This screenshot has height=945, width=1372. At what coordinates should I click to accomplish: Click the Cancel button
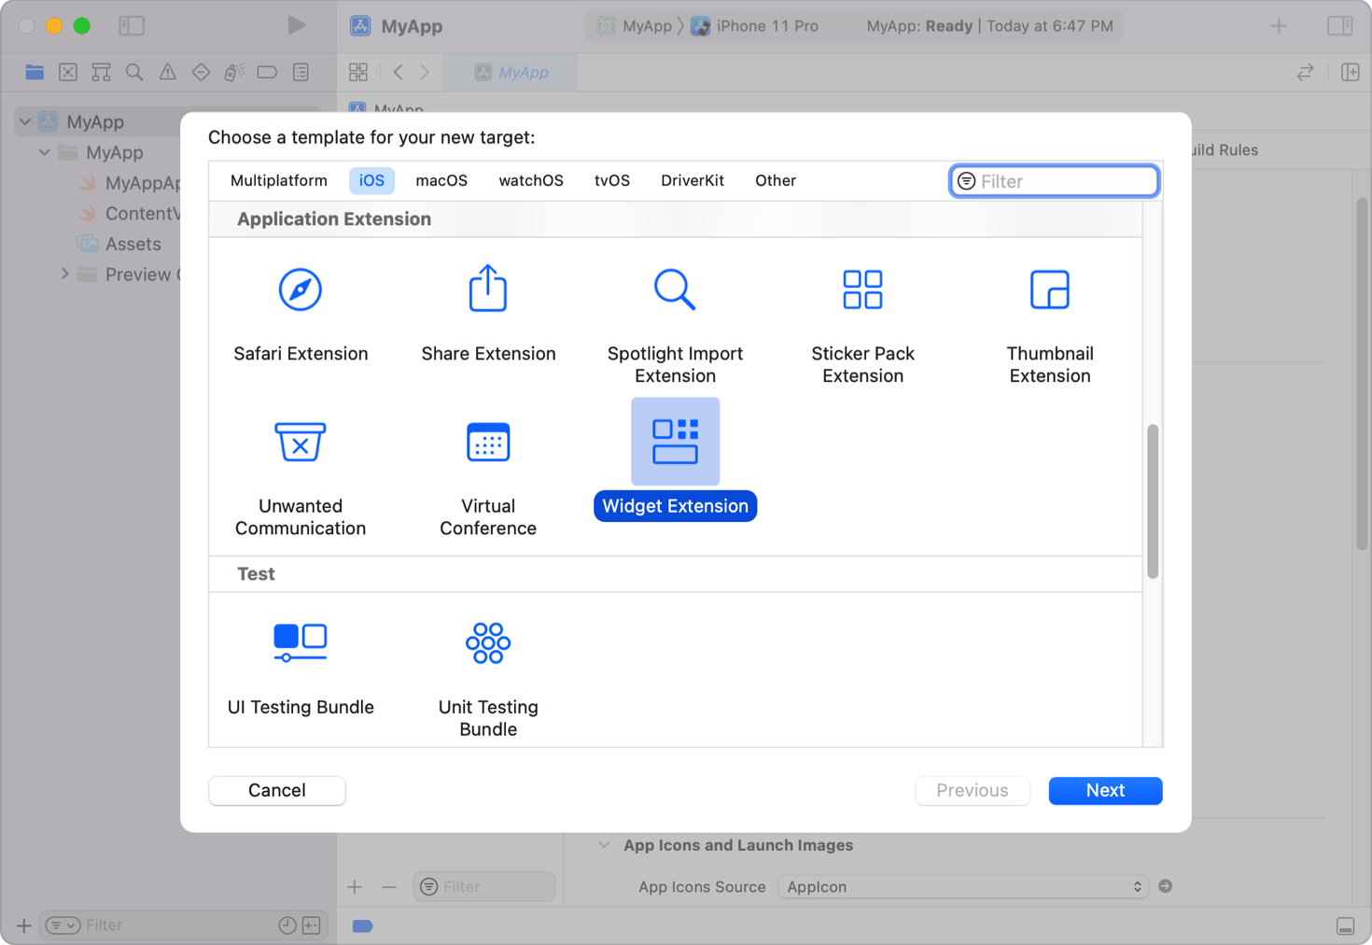[277, 790]
